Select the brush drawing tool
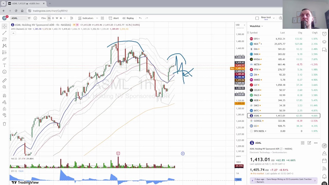This screenshot has width=329, height=185. 4,59
